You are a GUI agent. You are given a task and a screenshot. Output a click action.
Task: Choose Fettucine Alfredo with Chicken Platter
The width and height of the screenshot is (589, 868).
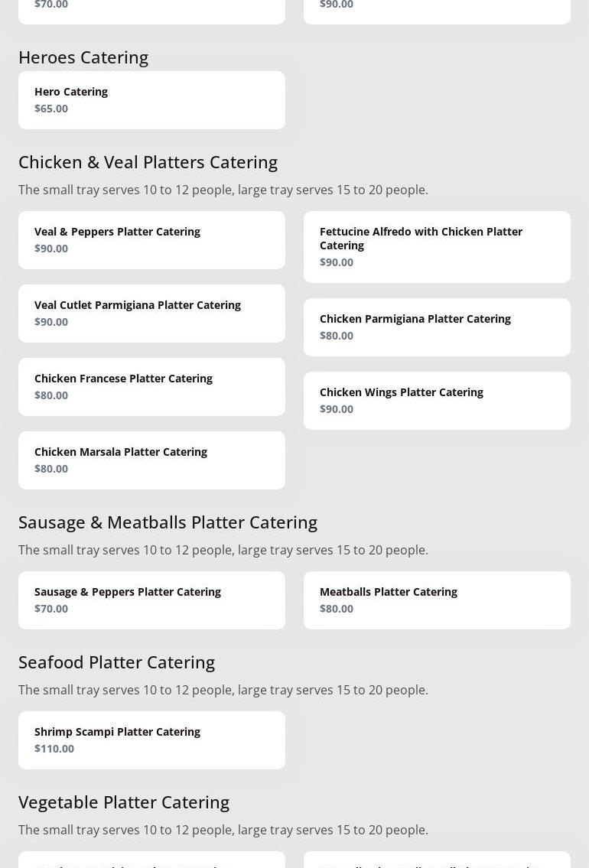coord(437,246)
